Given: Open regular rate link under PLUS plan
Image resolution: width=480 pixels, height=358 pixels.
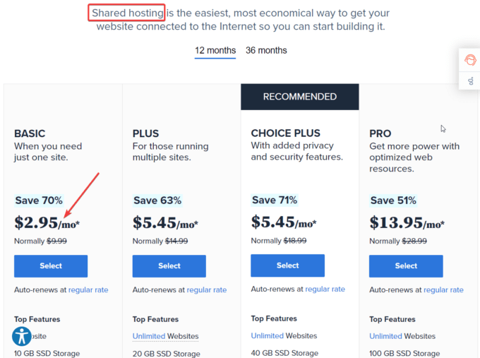Looking at the screenshot, I should [x=207, y=290].
